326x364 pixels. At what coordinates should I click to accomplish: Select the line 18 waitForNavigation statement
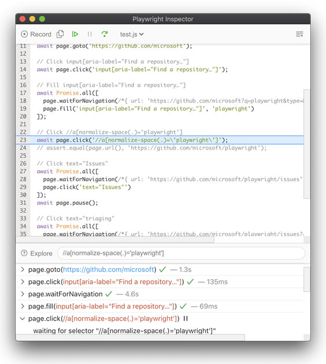click(x=173, y=101)
